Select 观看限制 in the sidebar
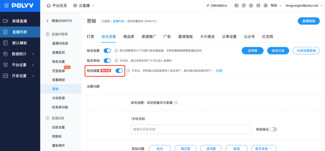 tap(58, 80)
